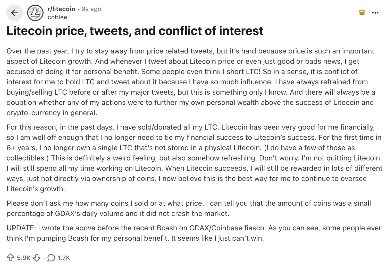
Task: Open the Litecoin subreddit avatar
Action: (x=35, y=13)
